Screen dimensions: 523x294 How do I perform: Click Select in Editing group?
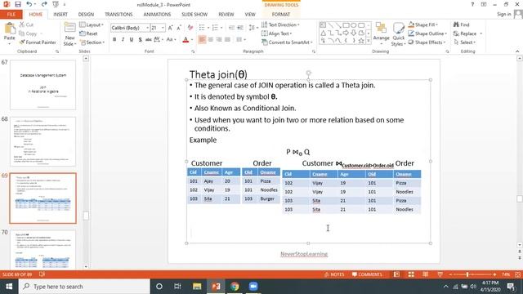pyautogui.click(x=464, y=42)
